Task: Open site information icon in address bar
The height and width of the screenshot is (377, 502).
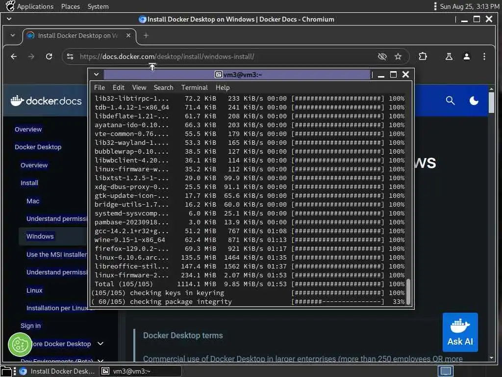Action: [70, 57]
